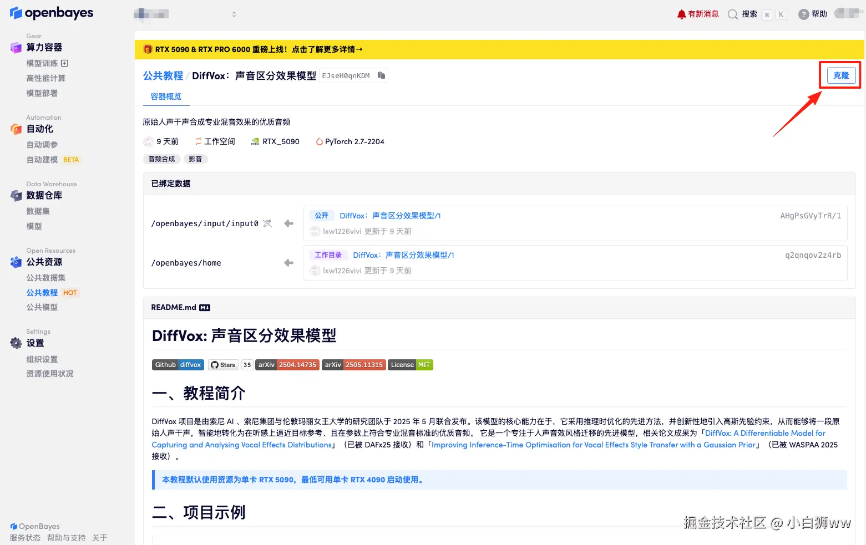
Task: Click the arrow icon beside /openbayes/home
Action: pos(288,263)
